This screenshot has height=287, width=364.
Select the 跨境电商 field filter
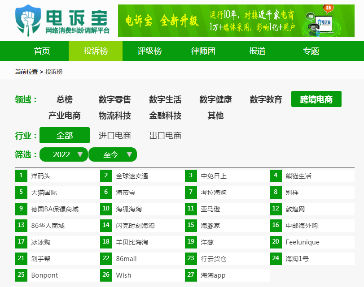316,99
